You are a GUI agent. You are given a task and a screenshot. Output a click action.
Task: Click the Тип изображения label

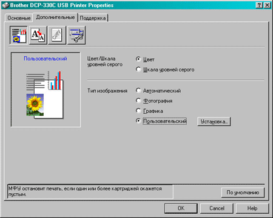(x=107, y=91)
